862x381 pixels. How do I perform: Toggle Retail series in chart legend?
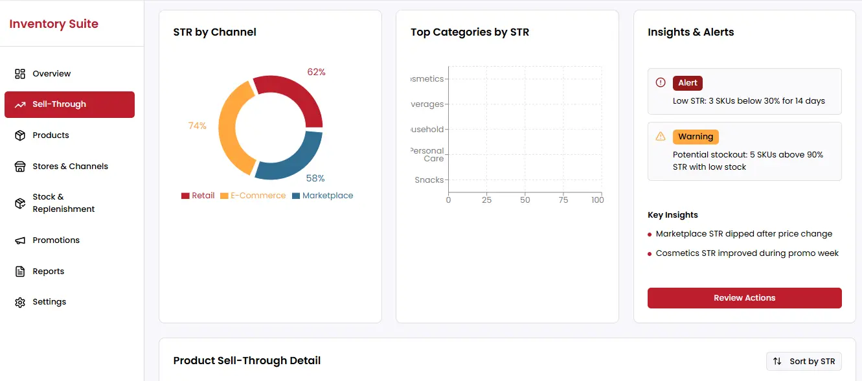pyautogui.click(x=198, y=196)
